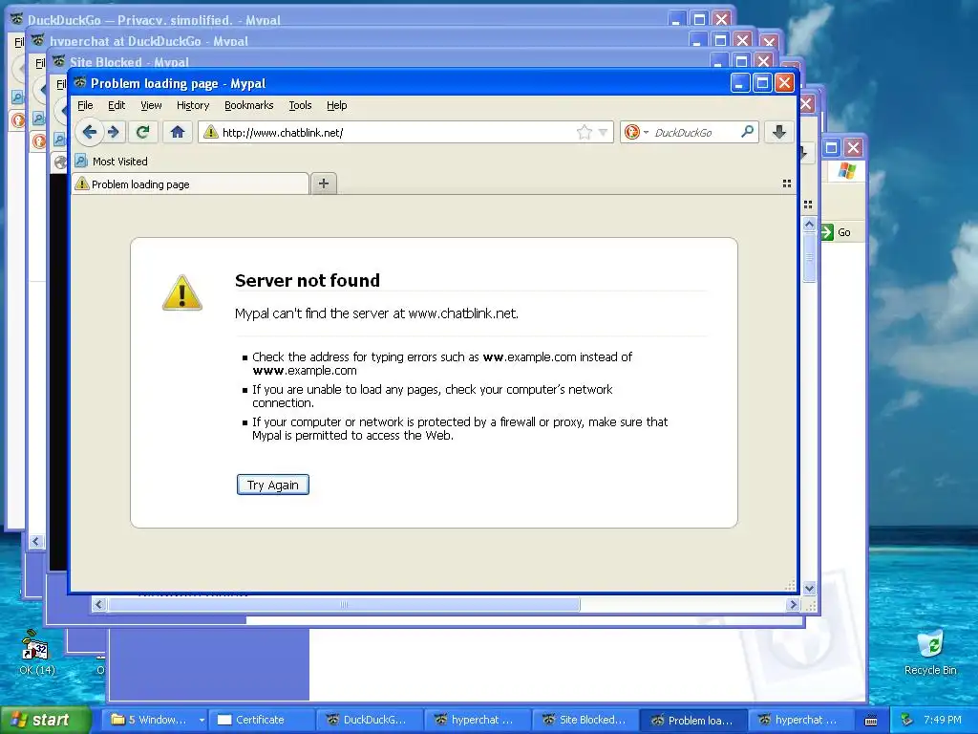Click the Try Again button

tap(272, 485)
